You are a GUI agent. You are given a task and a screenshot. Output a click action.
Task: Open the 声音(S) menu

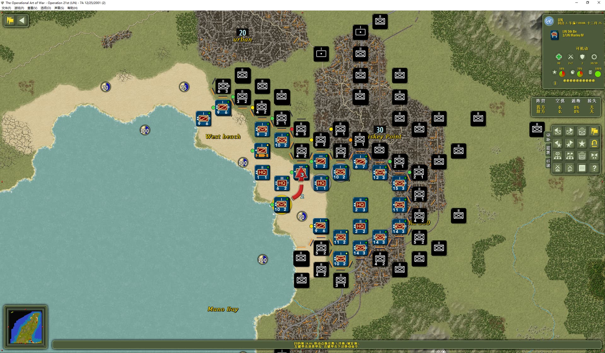(59, 8)
